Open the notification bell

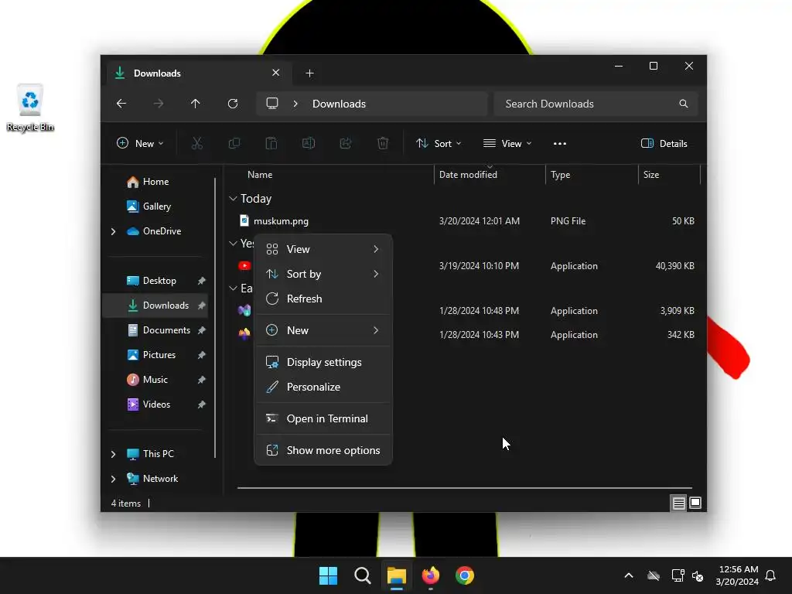pyautogui.click(x=771, y=575)
